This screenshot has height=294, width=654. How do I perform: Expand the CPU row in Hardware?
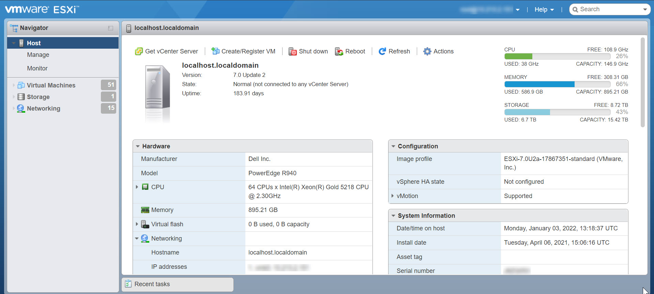(x=137, y=187)
